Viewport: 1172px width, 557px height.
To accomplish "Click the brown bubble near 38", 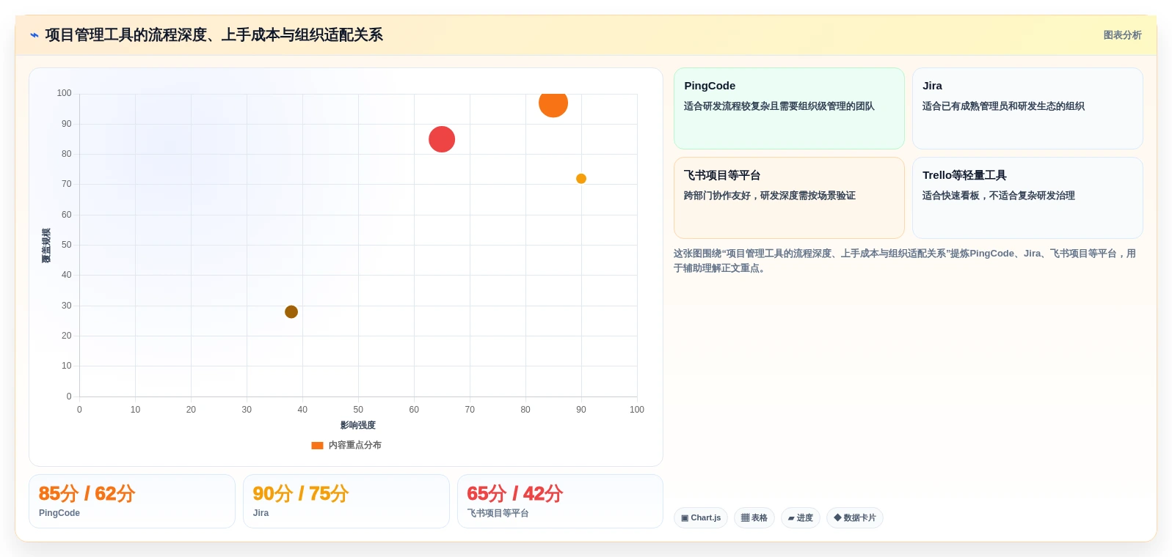I will (291, 312).
